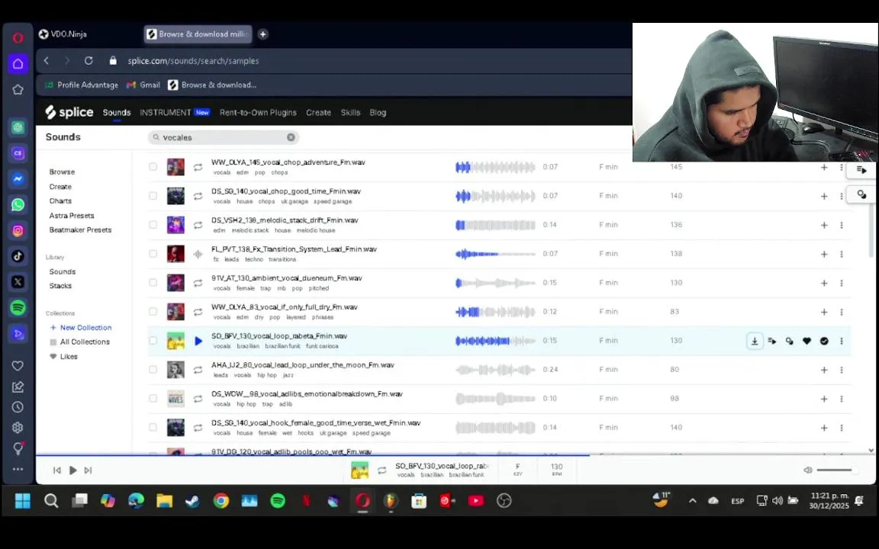
Task: Click the vocales search field
Action: [223, 137]
